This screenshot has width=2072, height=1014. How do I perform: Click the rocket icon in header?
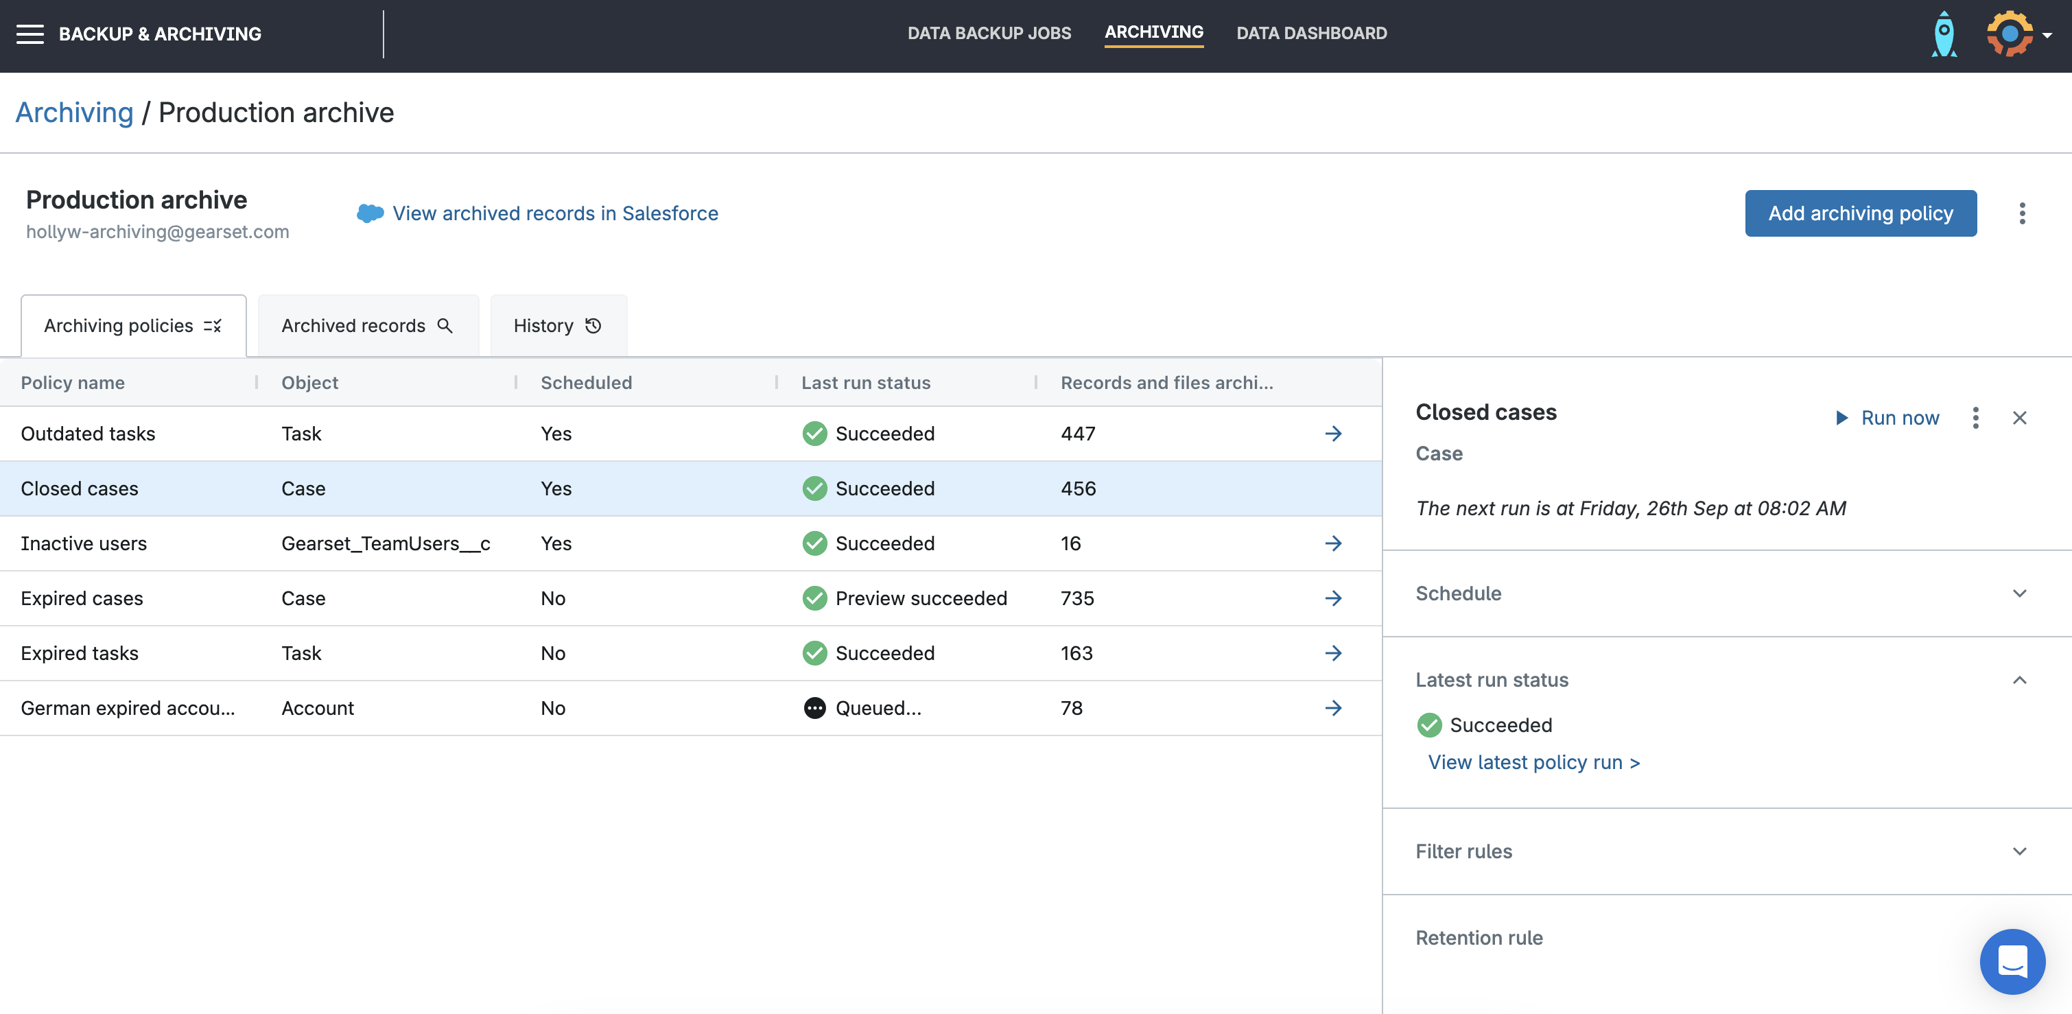[1943, 34]
